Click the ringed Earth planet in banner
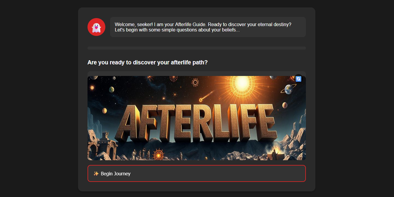This screenshot has width=394, height=197. point(289,88)
